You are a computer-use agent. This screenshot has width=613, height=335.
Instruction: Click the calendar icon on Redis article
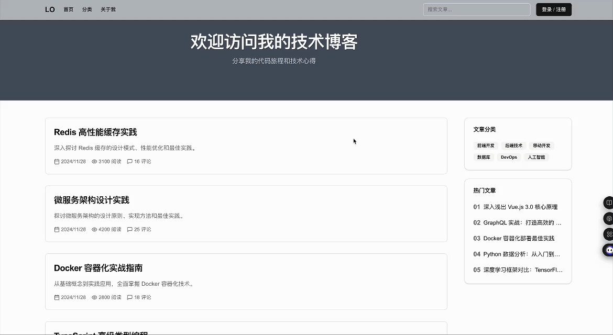tap(57, 162)
